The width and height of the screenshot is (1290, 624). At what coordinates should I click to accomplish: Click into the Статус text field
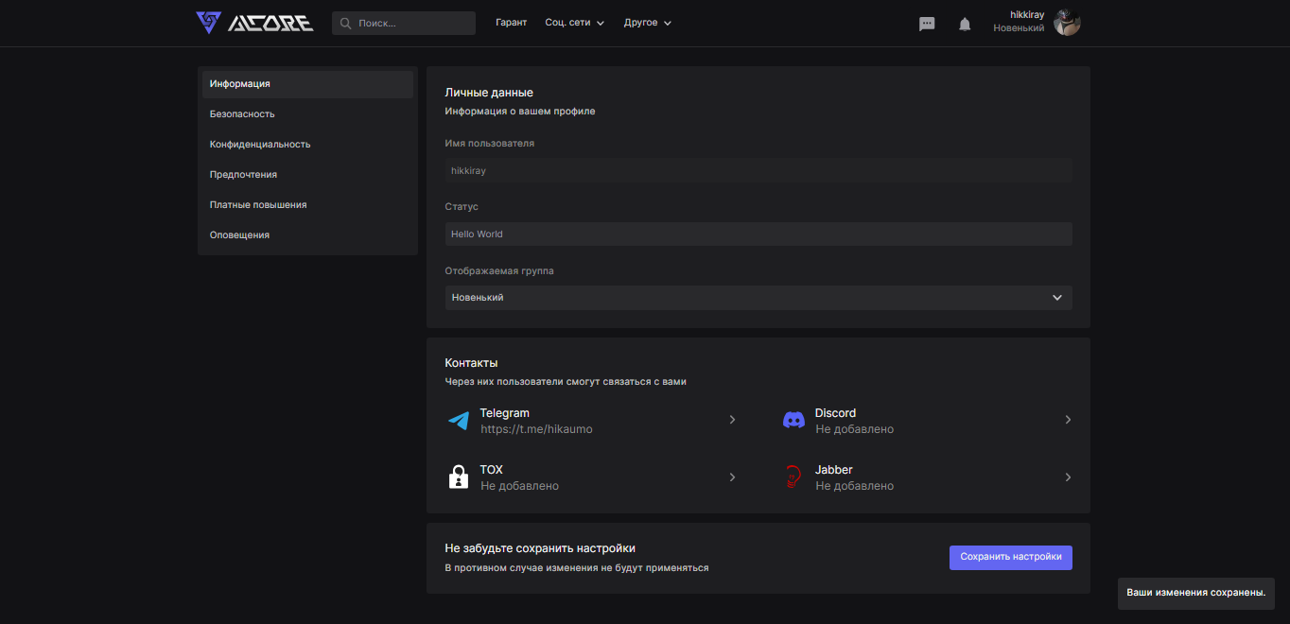pyautogui.click(x=758, y=234)
